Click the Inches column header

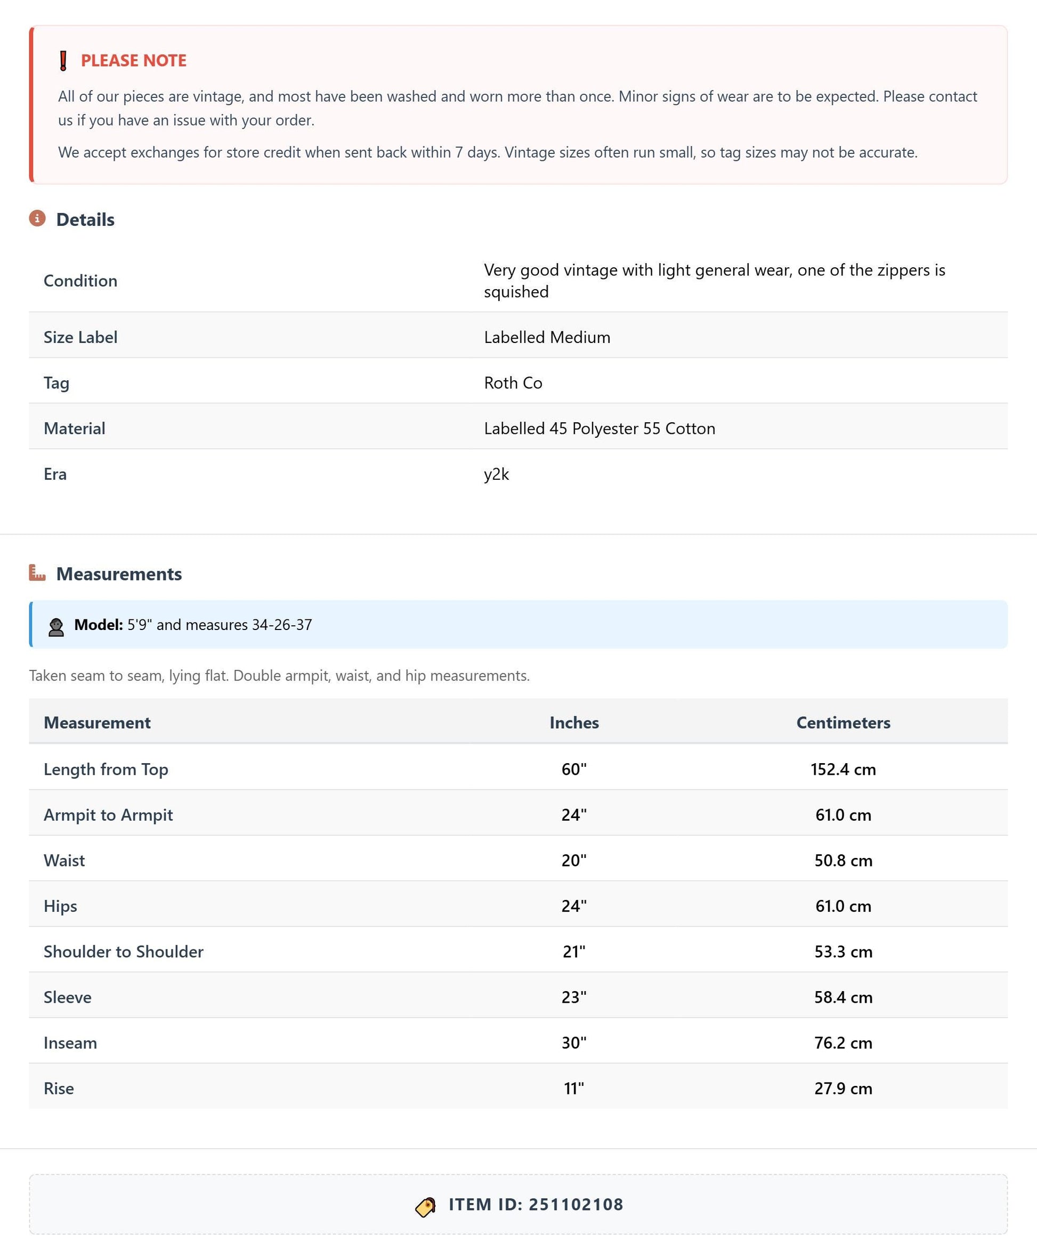(x=574, y=722)
